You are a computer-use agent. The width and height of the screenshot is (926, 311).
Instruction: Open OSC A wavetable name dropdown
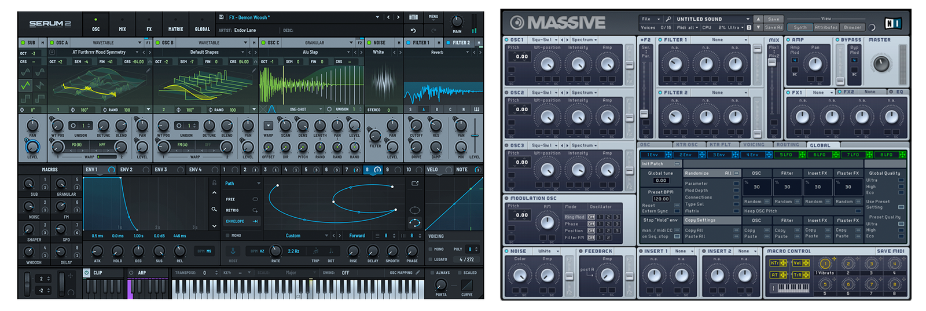[99, 52]
